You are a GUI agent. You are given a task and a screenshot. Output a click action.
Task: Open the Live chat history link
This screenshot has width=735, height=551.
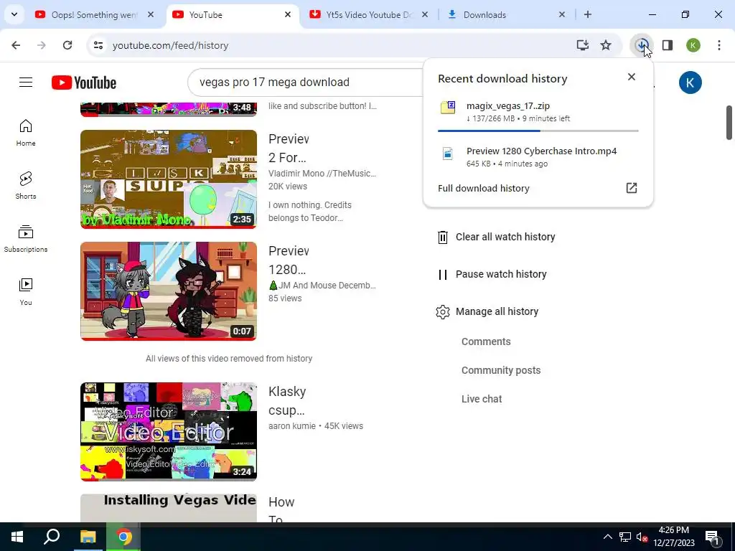(482, 399)
